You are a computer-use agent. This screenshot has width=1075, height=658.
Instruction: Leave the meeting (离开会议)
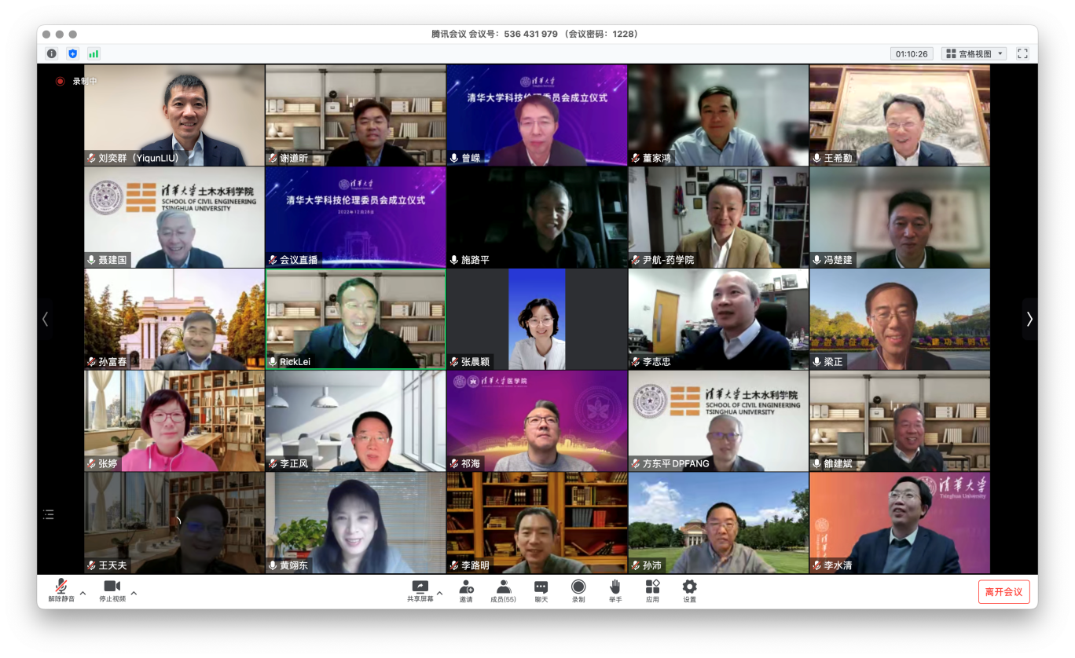click(1003, 592)
